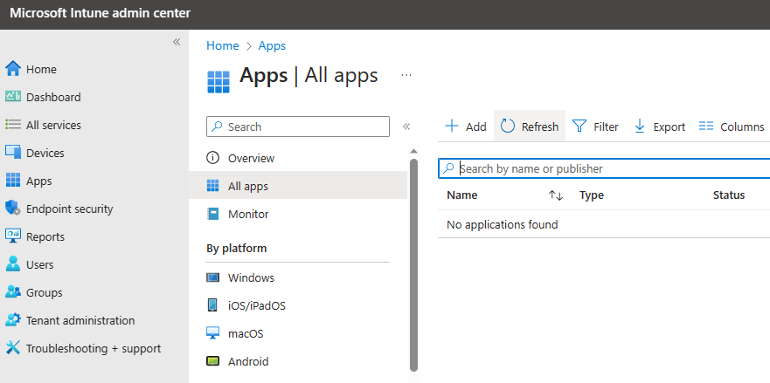Select Overview in the Apps menu
The image size is (770, 383).
point(251,158)
